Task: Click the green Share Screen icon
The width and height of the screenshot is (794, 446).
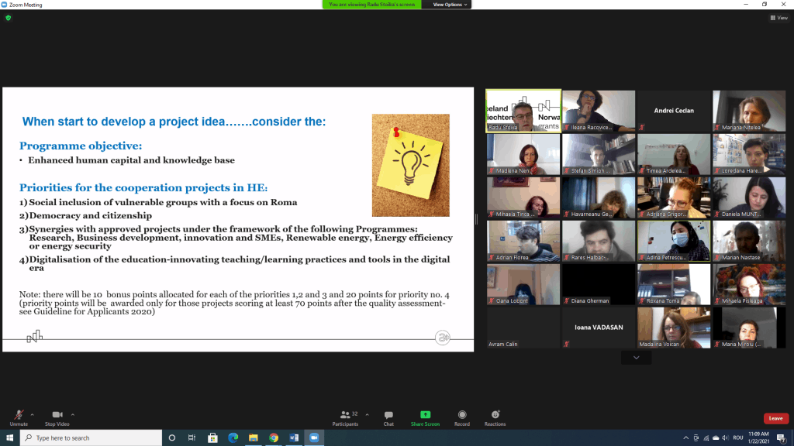Action: (425, 417)
